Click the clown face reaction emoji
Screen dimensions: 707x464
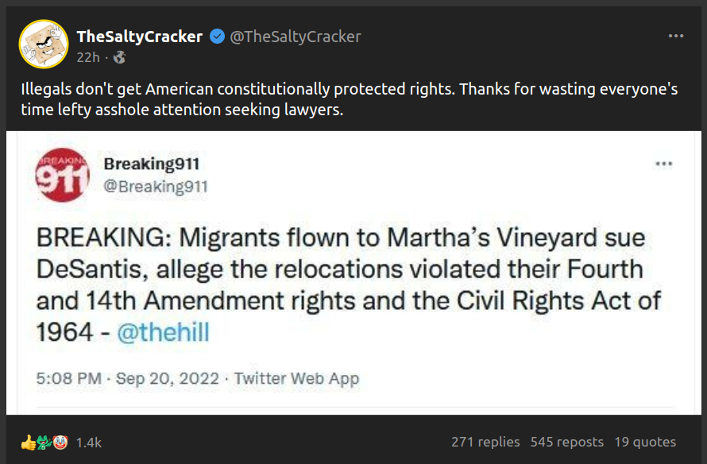pos(60,443)
